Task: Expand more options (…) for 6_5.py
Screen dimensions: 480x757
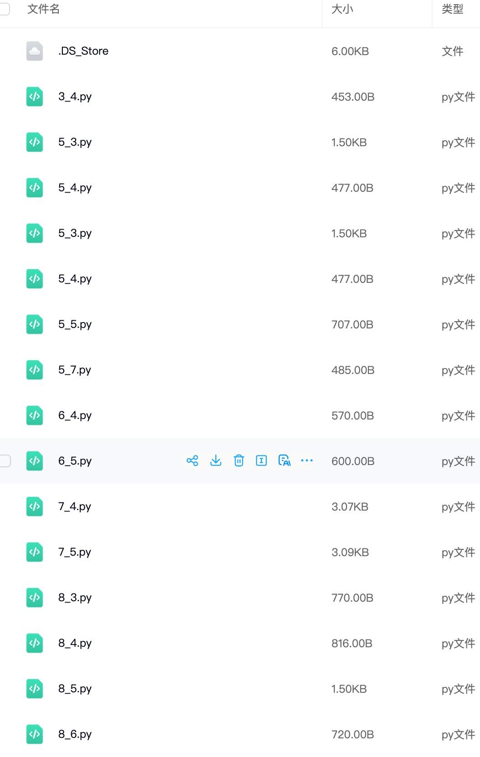Action: pos(307,460)
